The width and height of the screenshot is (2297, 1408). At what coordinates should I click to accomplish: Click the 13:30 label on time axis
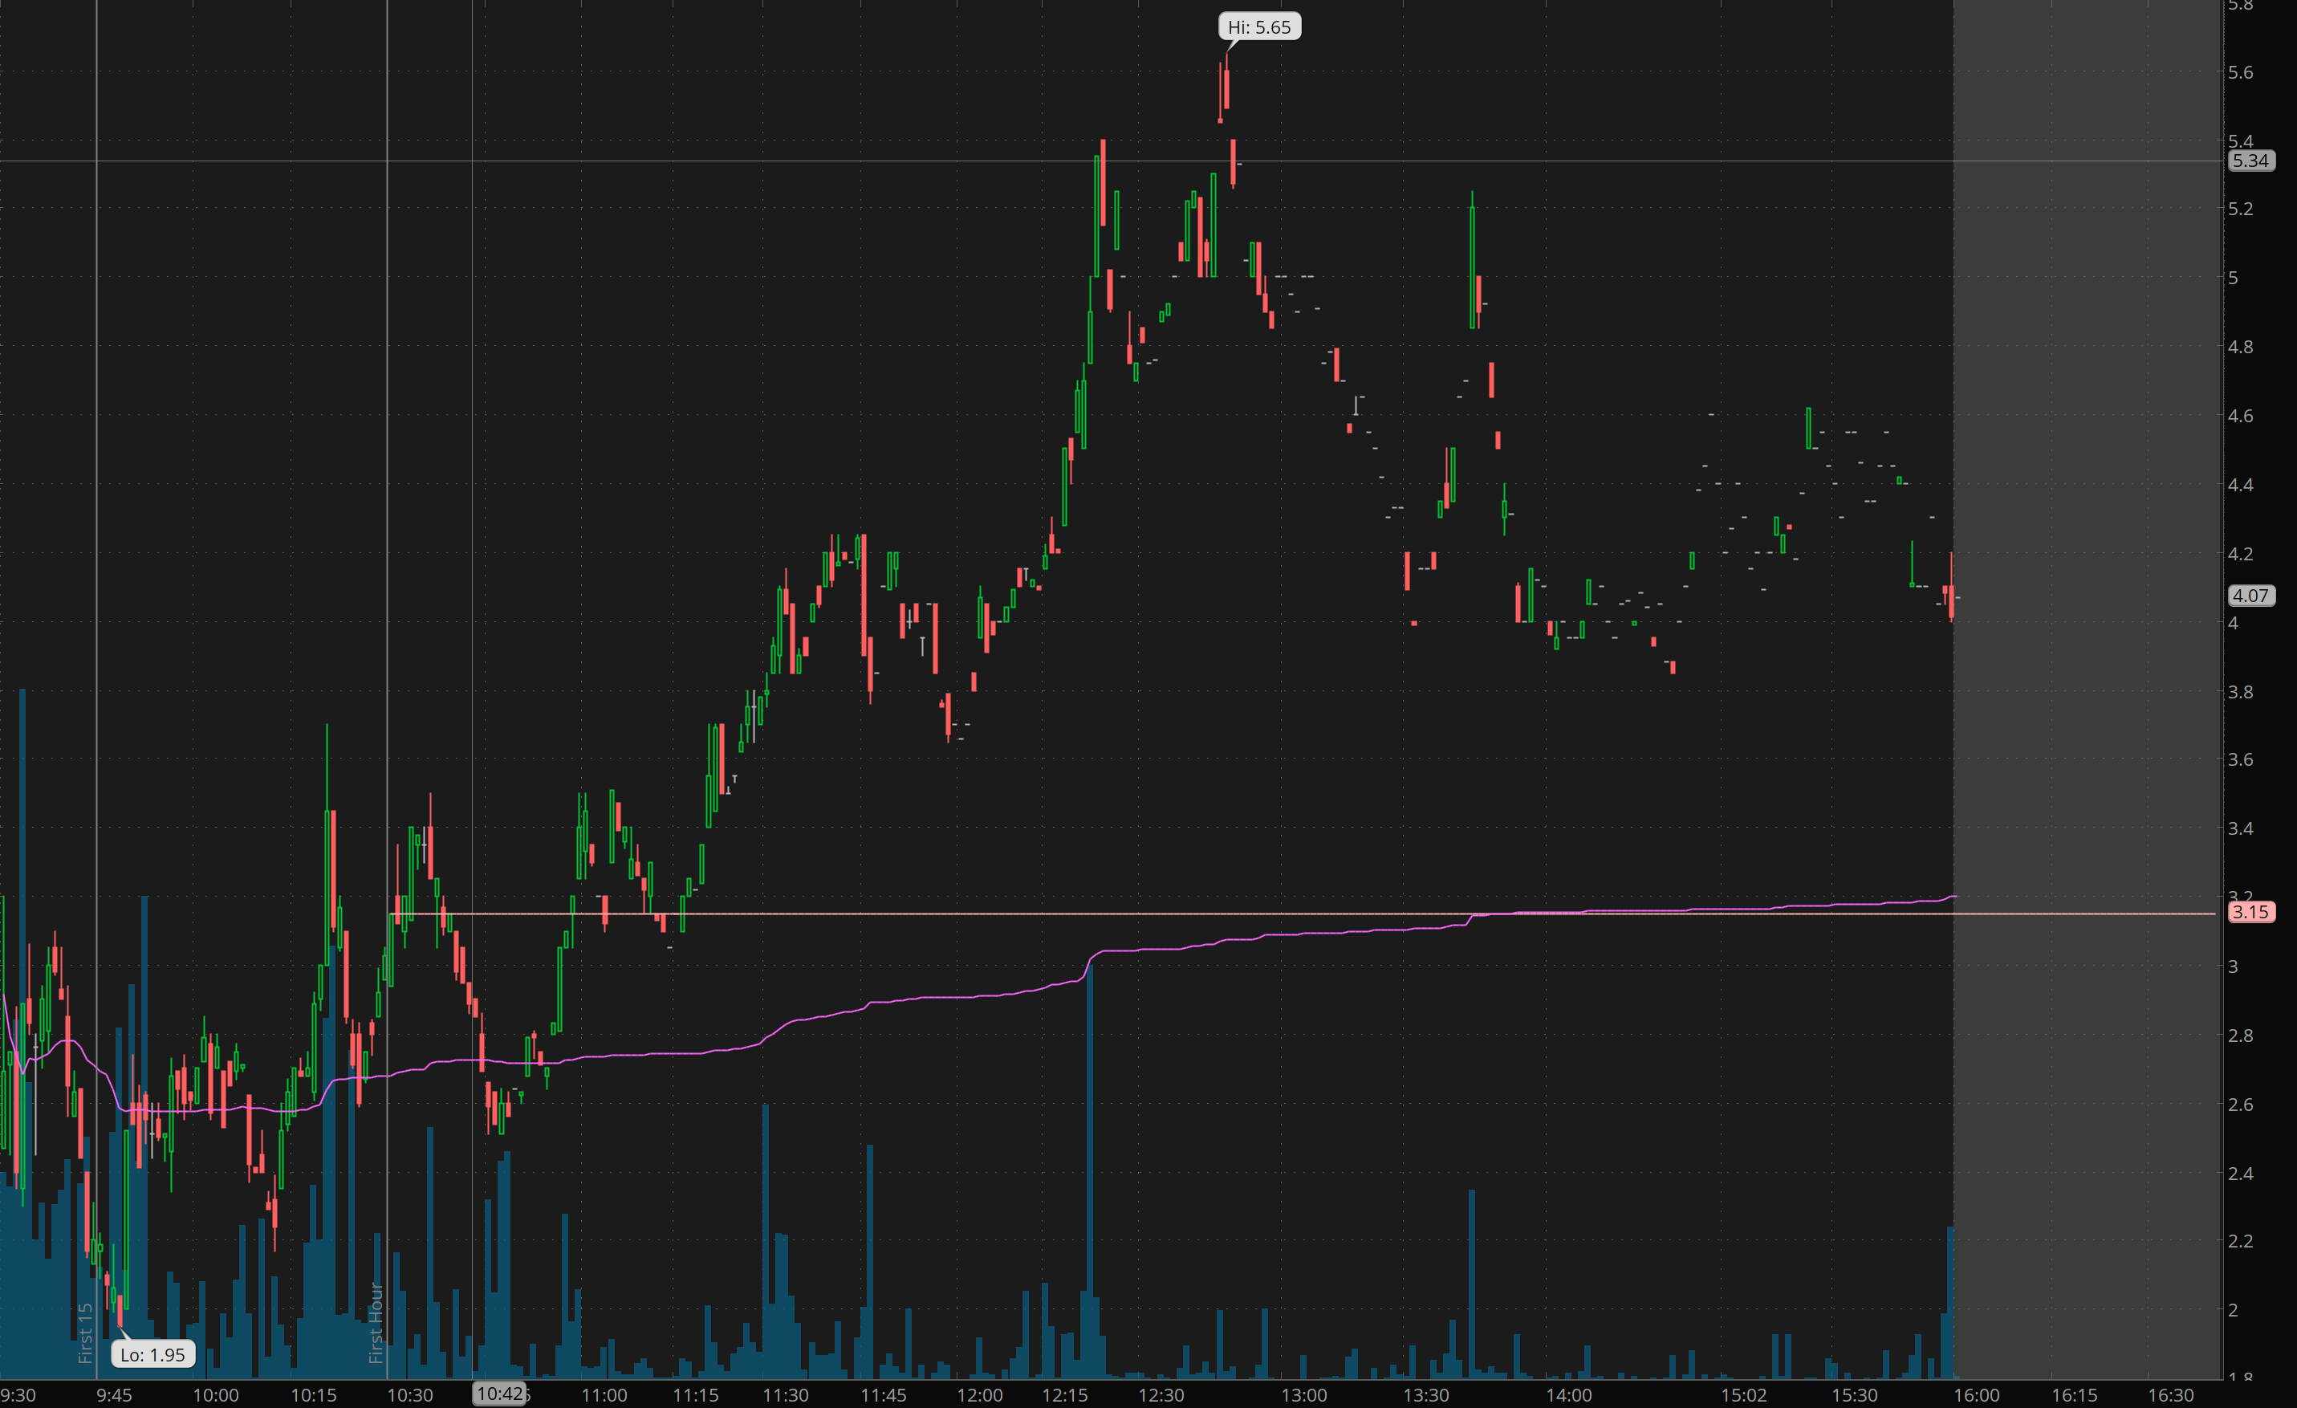click(1426, 1395)
